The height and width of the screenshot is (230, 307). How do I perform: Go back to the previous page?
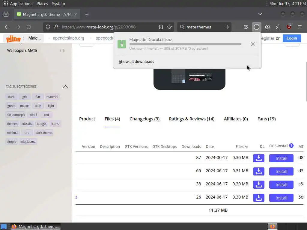(7, 27)
